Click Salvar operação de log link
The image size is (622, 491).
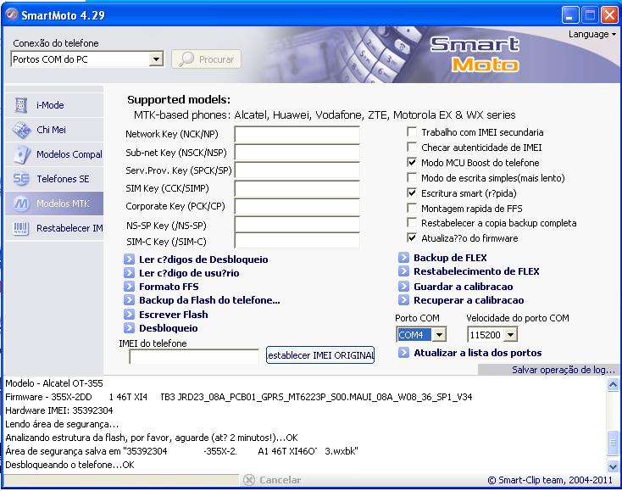[563, 370]
